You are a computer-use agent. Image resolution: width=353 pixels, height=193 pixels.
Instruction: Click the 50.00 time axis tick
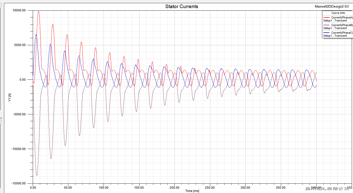coord(68,188)
